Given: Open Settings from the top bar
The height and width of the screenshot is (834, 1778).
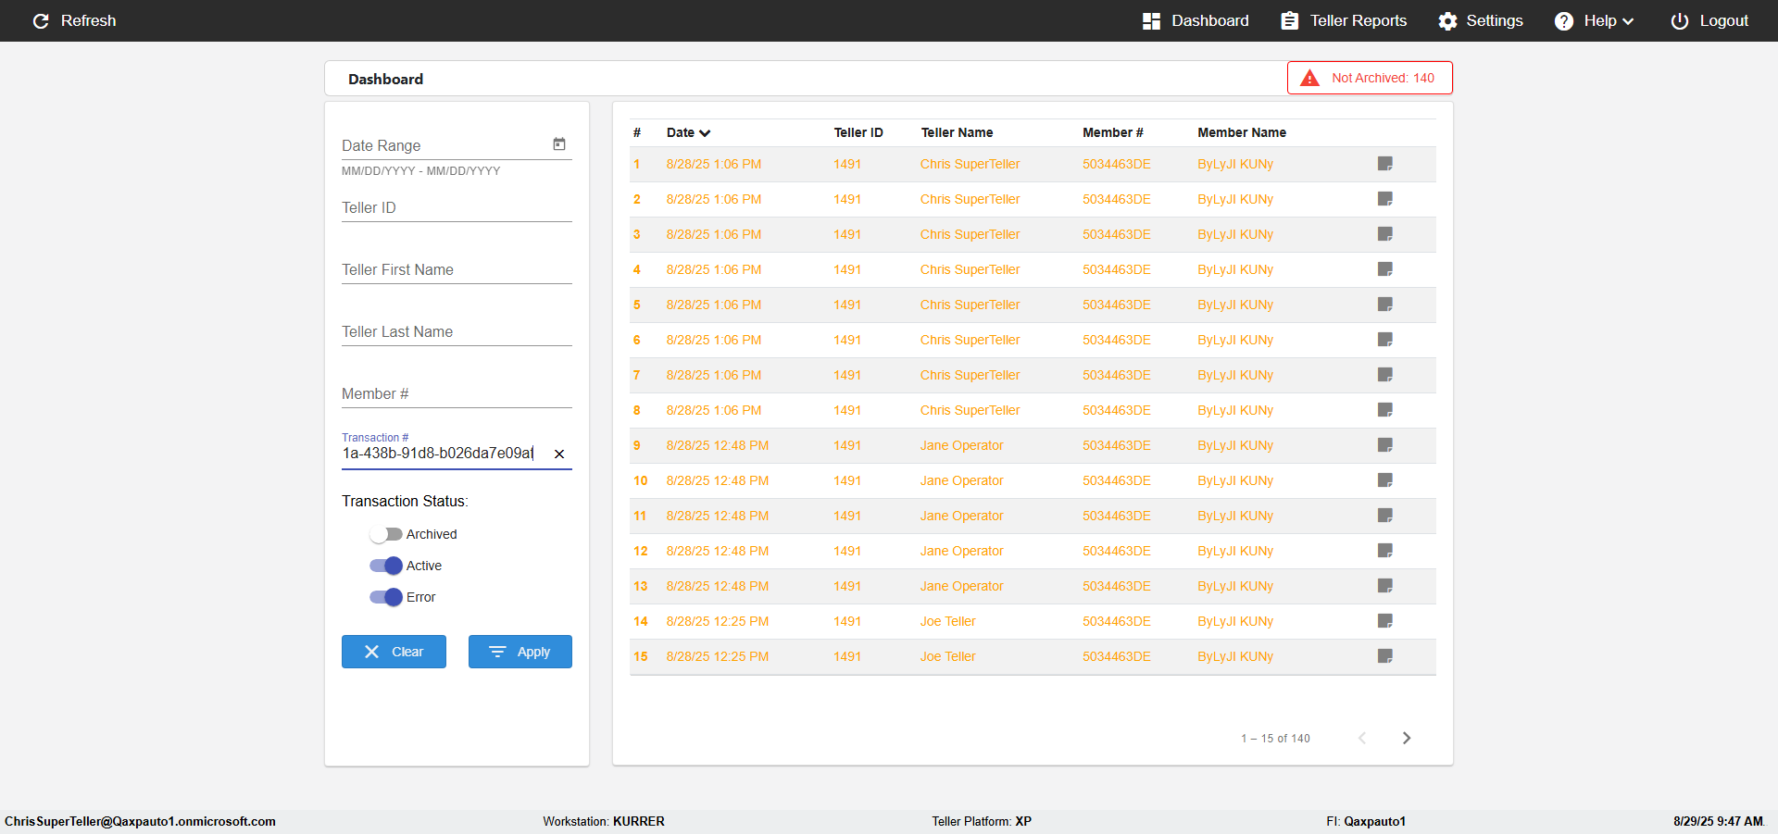Looking at the screenshot, I should 1480,20.
